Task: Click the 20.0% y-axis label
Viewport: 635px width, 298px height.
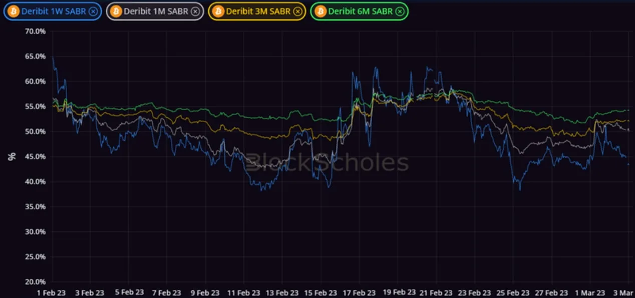Action: (x=35, y=281)
